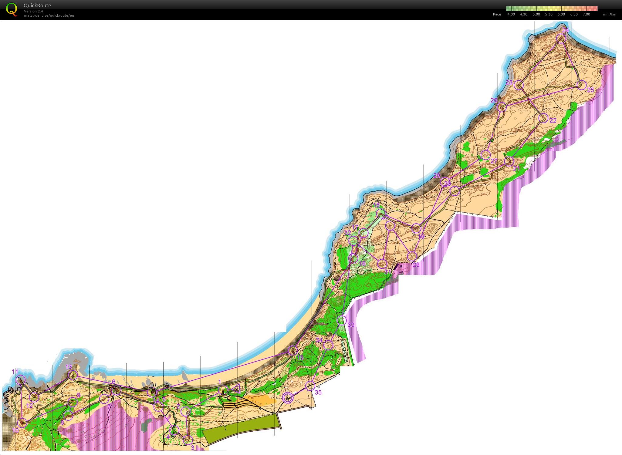The width and height of the screenshot is (622, 455).
Task: Click control circle 34
Action: (328, 345)
